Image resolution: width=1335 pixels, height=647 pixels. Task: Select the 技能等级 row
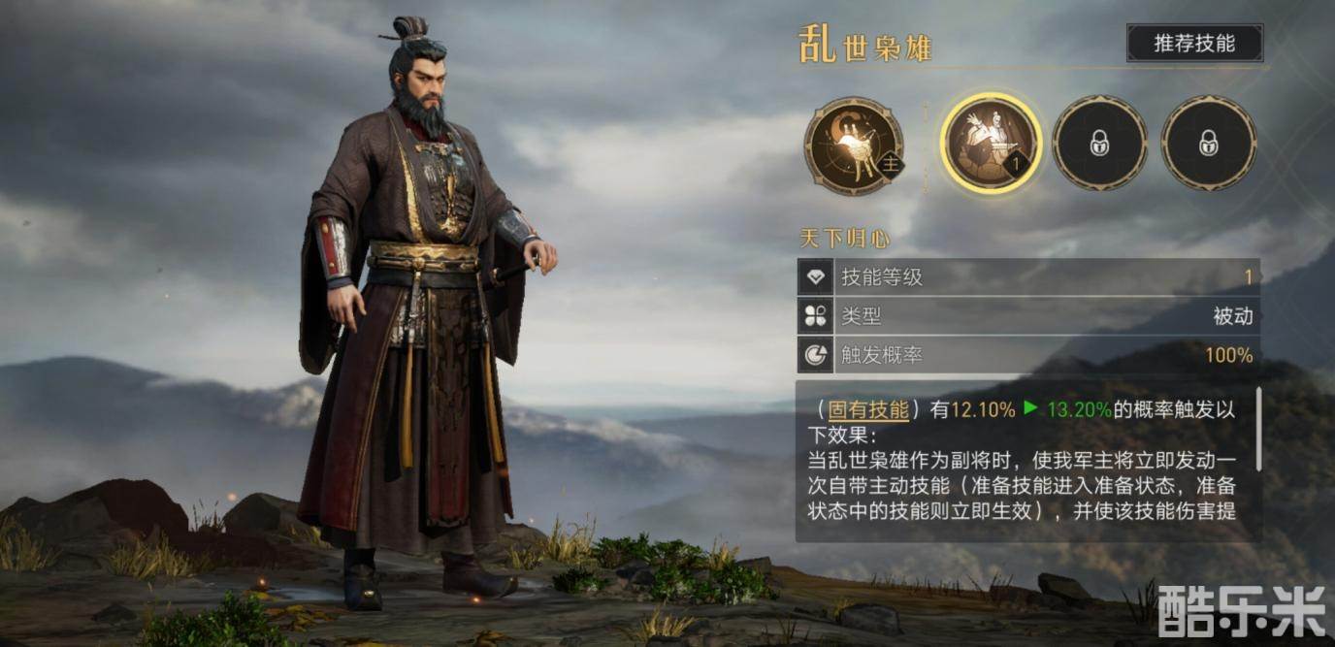pos(1028,277)
